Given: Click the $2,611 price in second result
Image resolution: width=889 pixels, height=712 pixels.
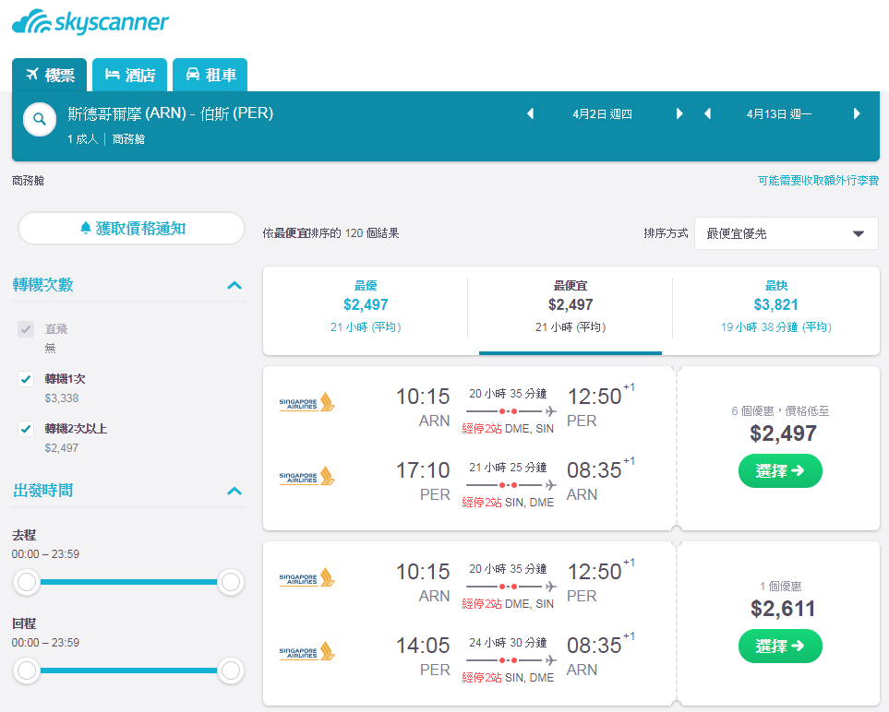Looking at the screenshot, I should click(x=783, y=609).
